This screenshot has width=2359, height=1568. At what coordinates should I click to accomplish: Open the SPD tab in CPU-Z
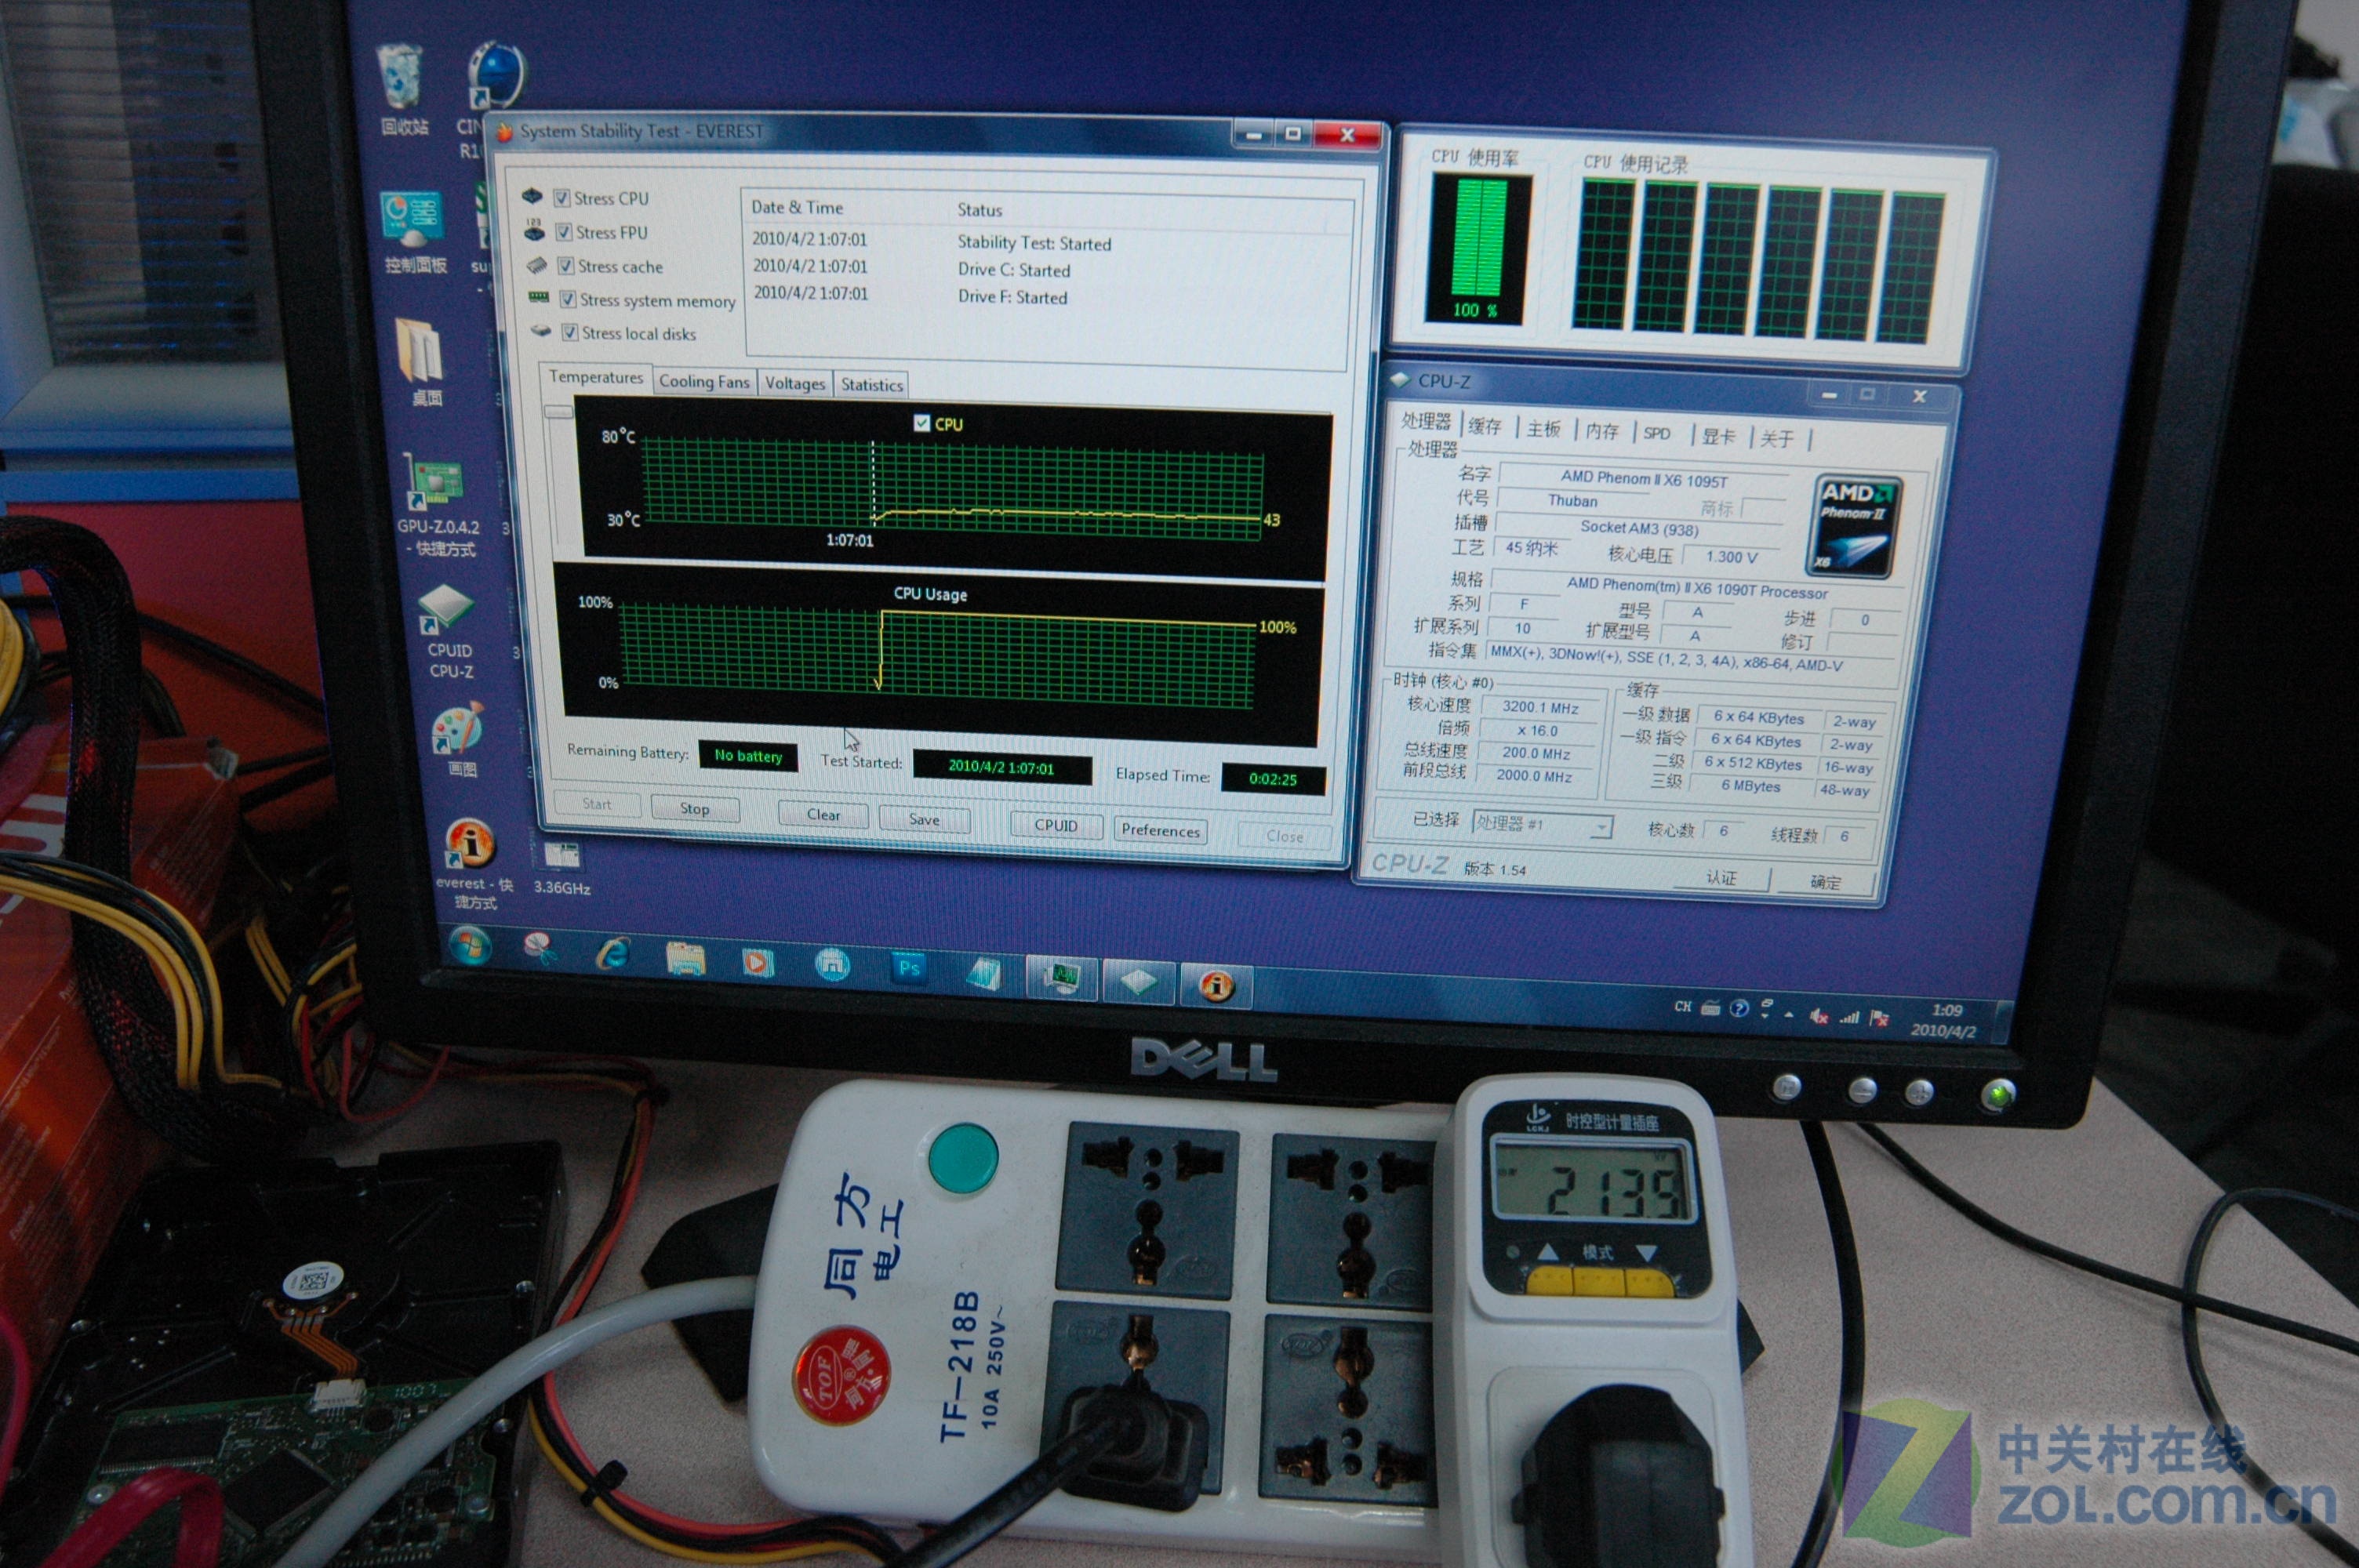1657,433
